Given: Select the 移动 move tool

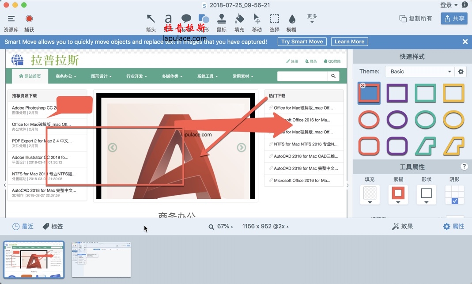Looking at the screenshot, I should point(257,19).
